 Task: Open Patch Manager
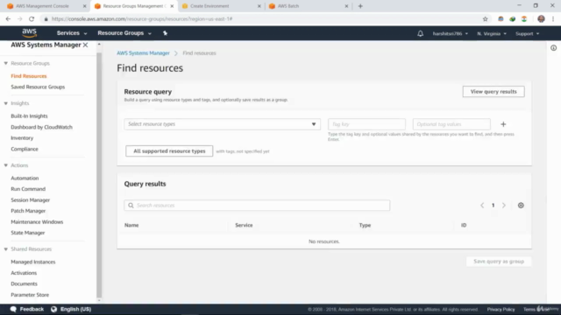click(x=28, y=211)
